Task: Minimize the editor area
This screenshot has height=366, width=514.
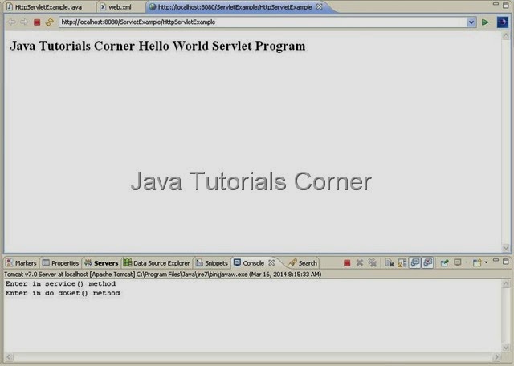Action: pyautogui.click(x=496, y=4)
